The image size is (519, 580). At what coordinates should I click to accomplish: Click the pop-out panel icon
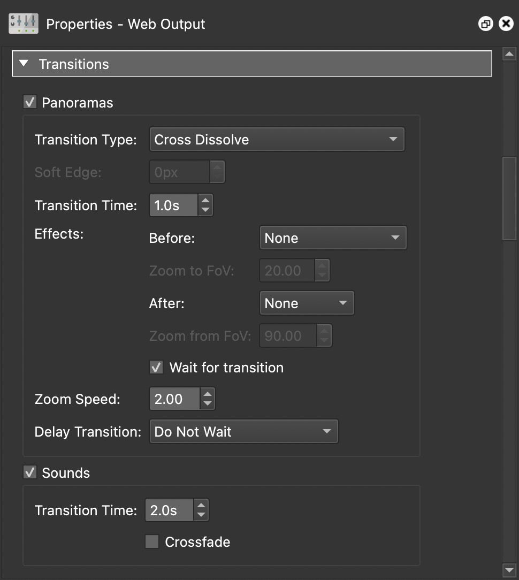click(486, 24)
